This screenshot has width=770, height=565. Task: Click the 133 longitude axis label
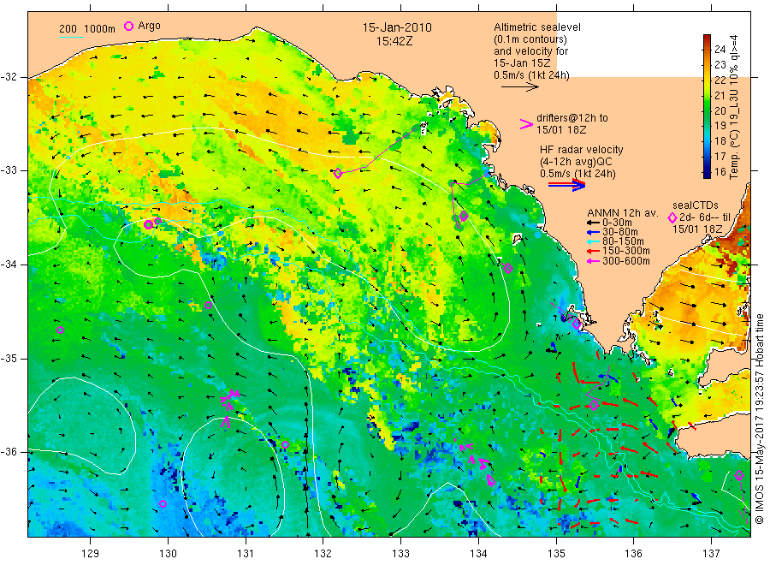400,554
